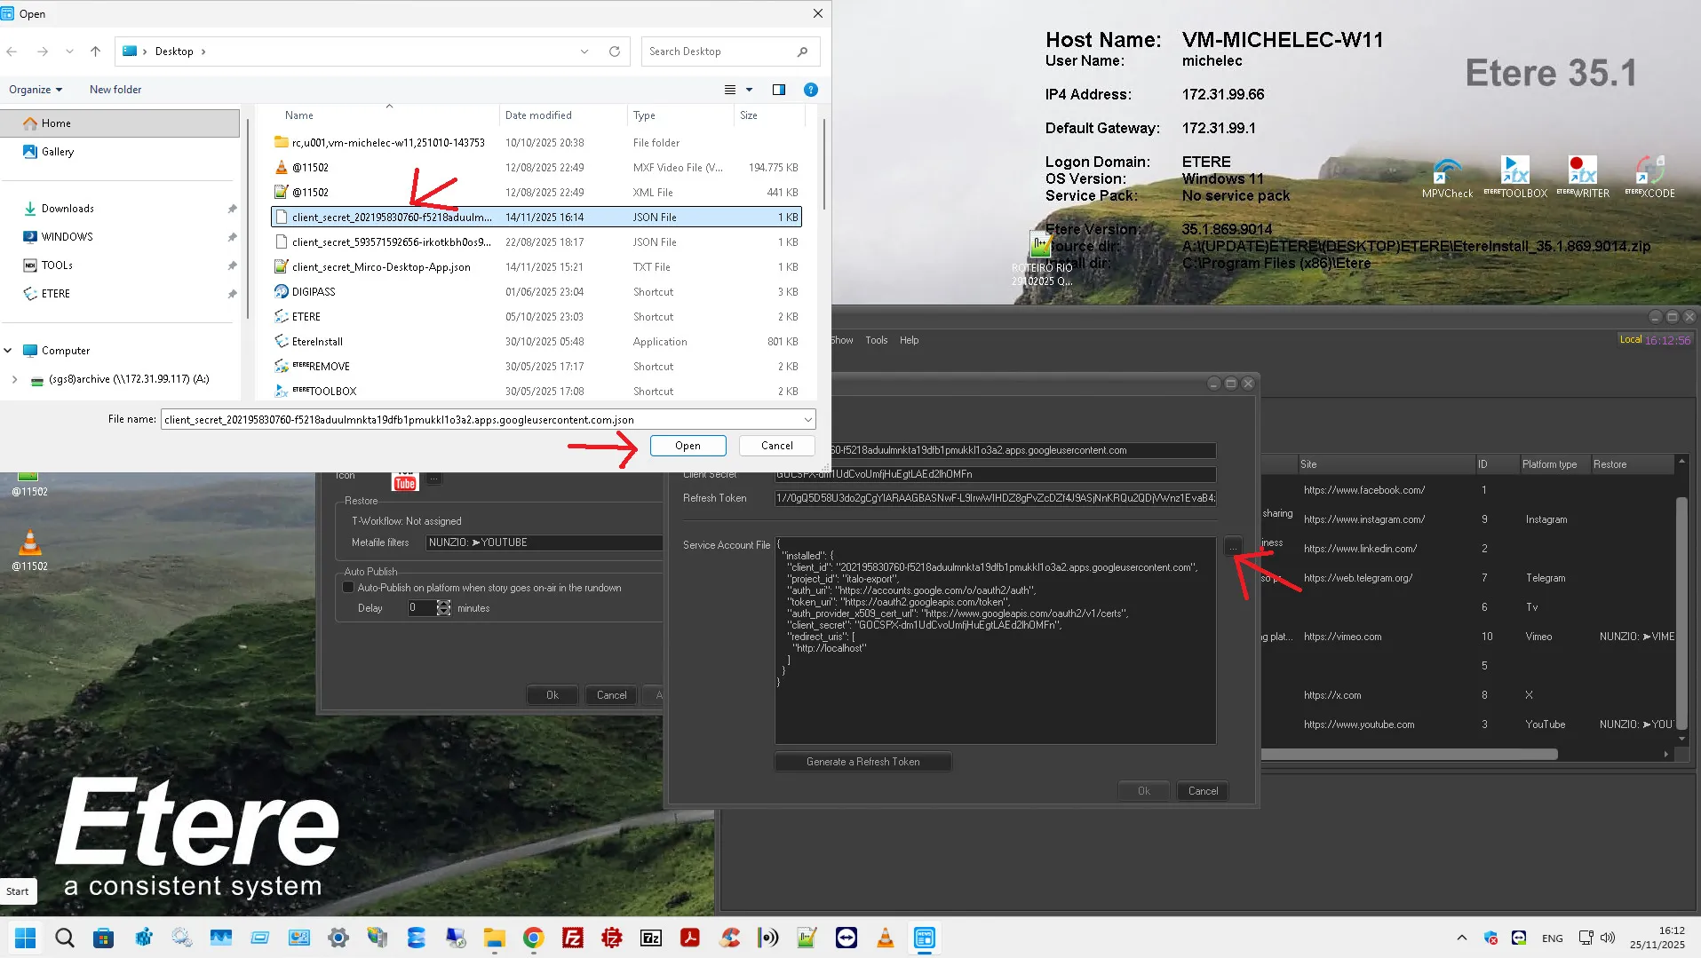Enable Auto-Publish on platform checkbox

coord(348,588)
